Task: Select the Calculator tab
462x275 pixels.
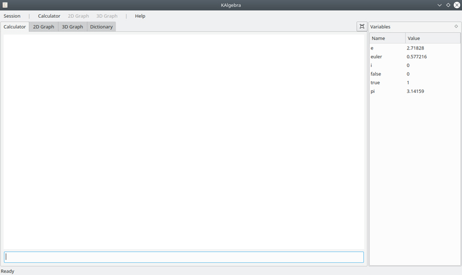Action: click(15, 27)
